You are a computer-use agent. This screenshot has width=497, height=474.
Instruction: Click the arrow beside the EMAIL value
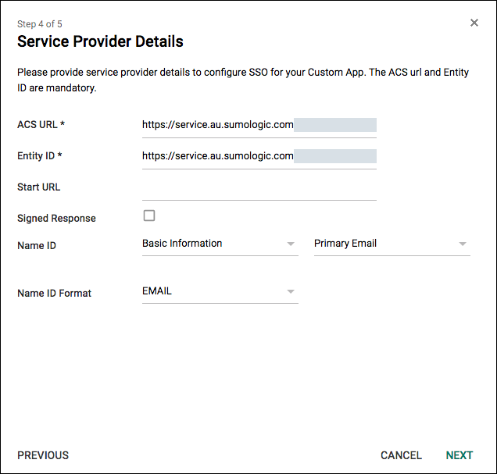291,292
